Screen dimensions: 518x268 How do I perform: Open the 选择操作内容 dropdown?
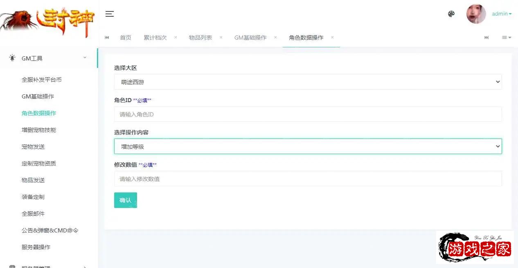click(308, 146)
